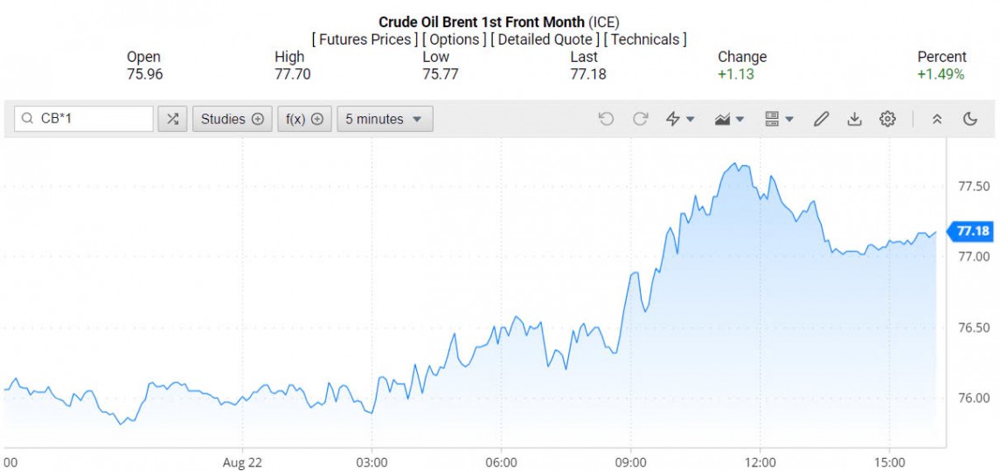The height and width of the screenshot is (471, 1000).
Task: Download the chart image
Action: (854, 119)
